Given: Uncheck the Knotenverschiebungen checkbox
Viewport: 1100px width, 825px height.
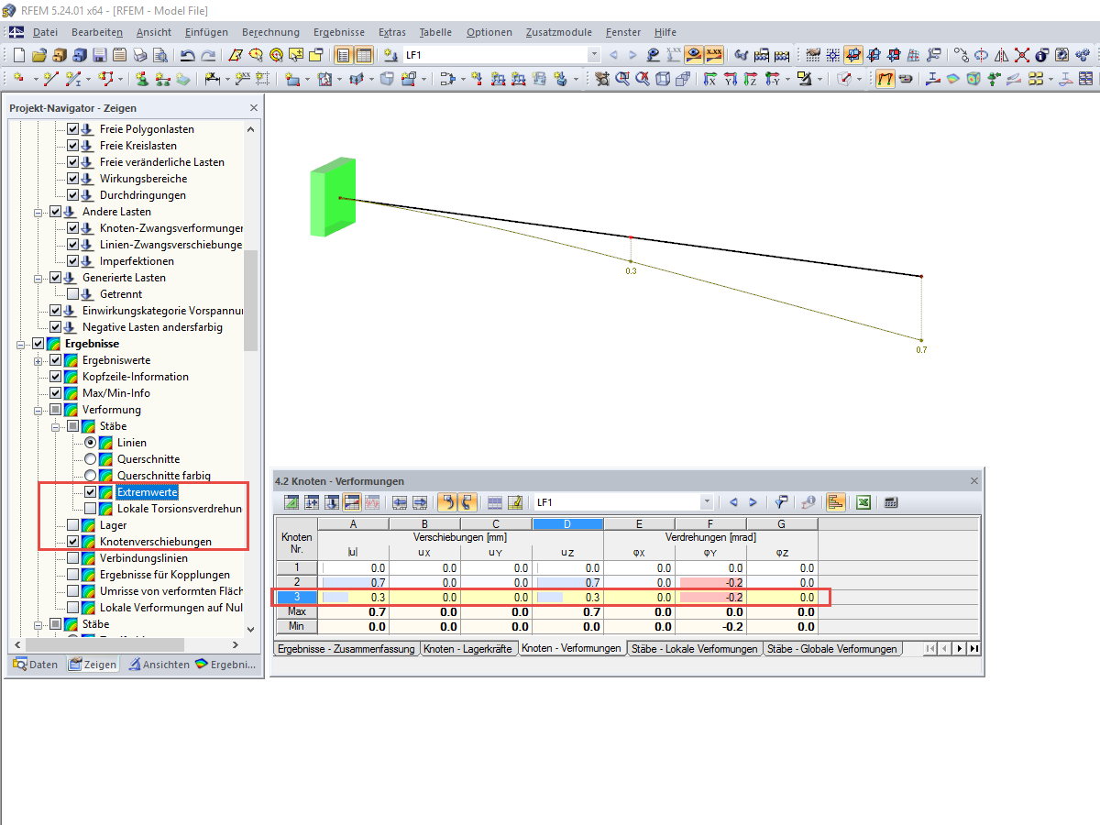Looking at the screenshot, I should (x=73, y=542).
